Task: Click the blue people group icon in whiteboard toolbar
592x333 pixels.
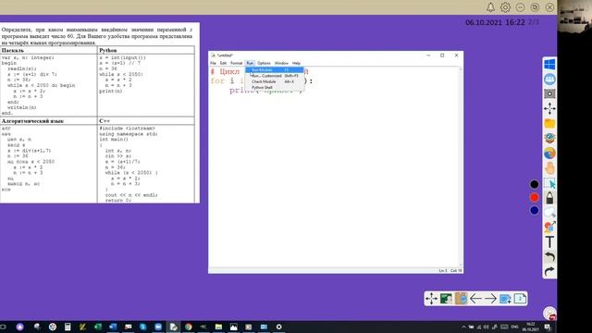Action: (549, 79)
